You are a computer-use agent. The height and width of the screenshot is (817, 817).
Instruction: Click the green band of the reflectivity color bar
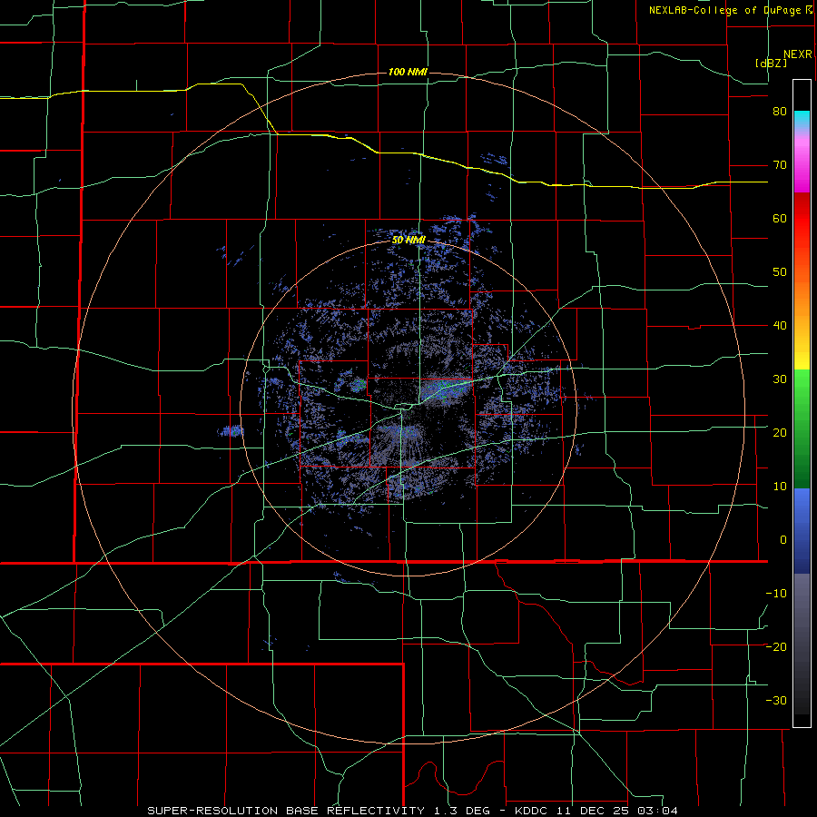click(x=802, y=428)
